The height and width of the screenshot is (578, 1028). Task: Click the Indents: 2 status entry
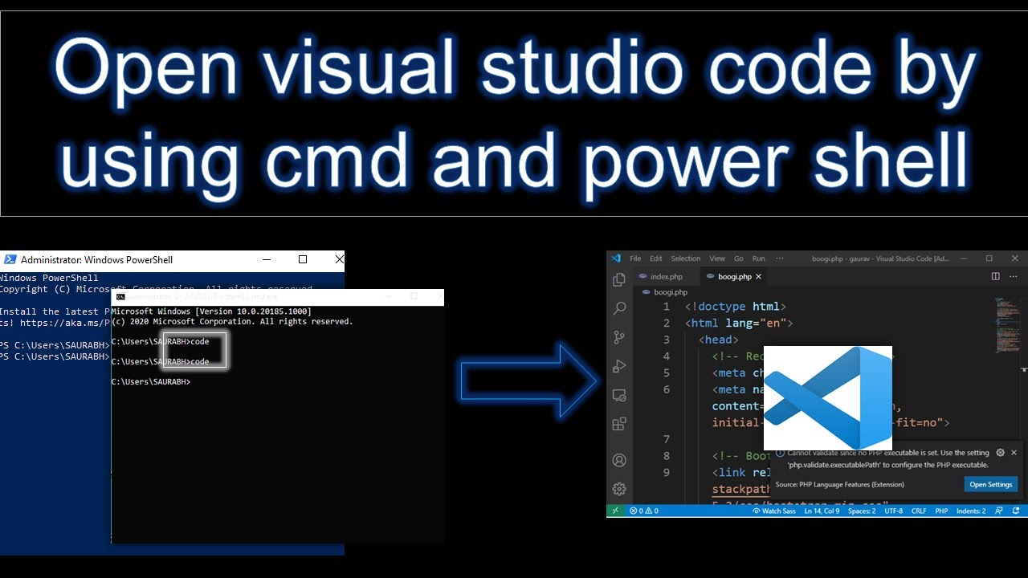coord(971,511)
